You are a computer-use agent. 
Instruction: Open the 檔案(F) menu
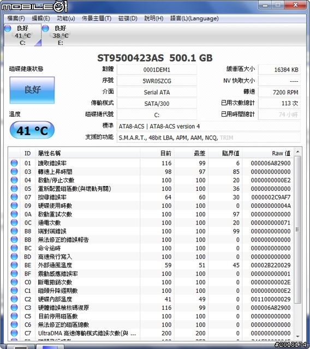16,18
